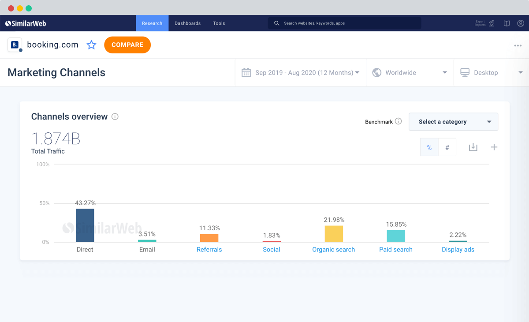Open the three-dot more options menu

[518, 45]
